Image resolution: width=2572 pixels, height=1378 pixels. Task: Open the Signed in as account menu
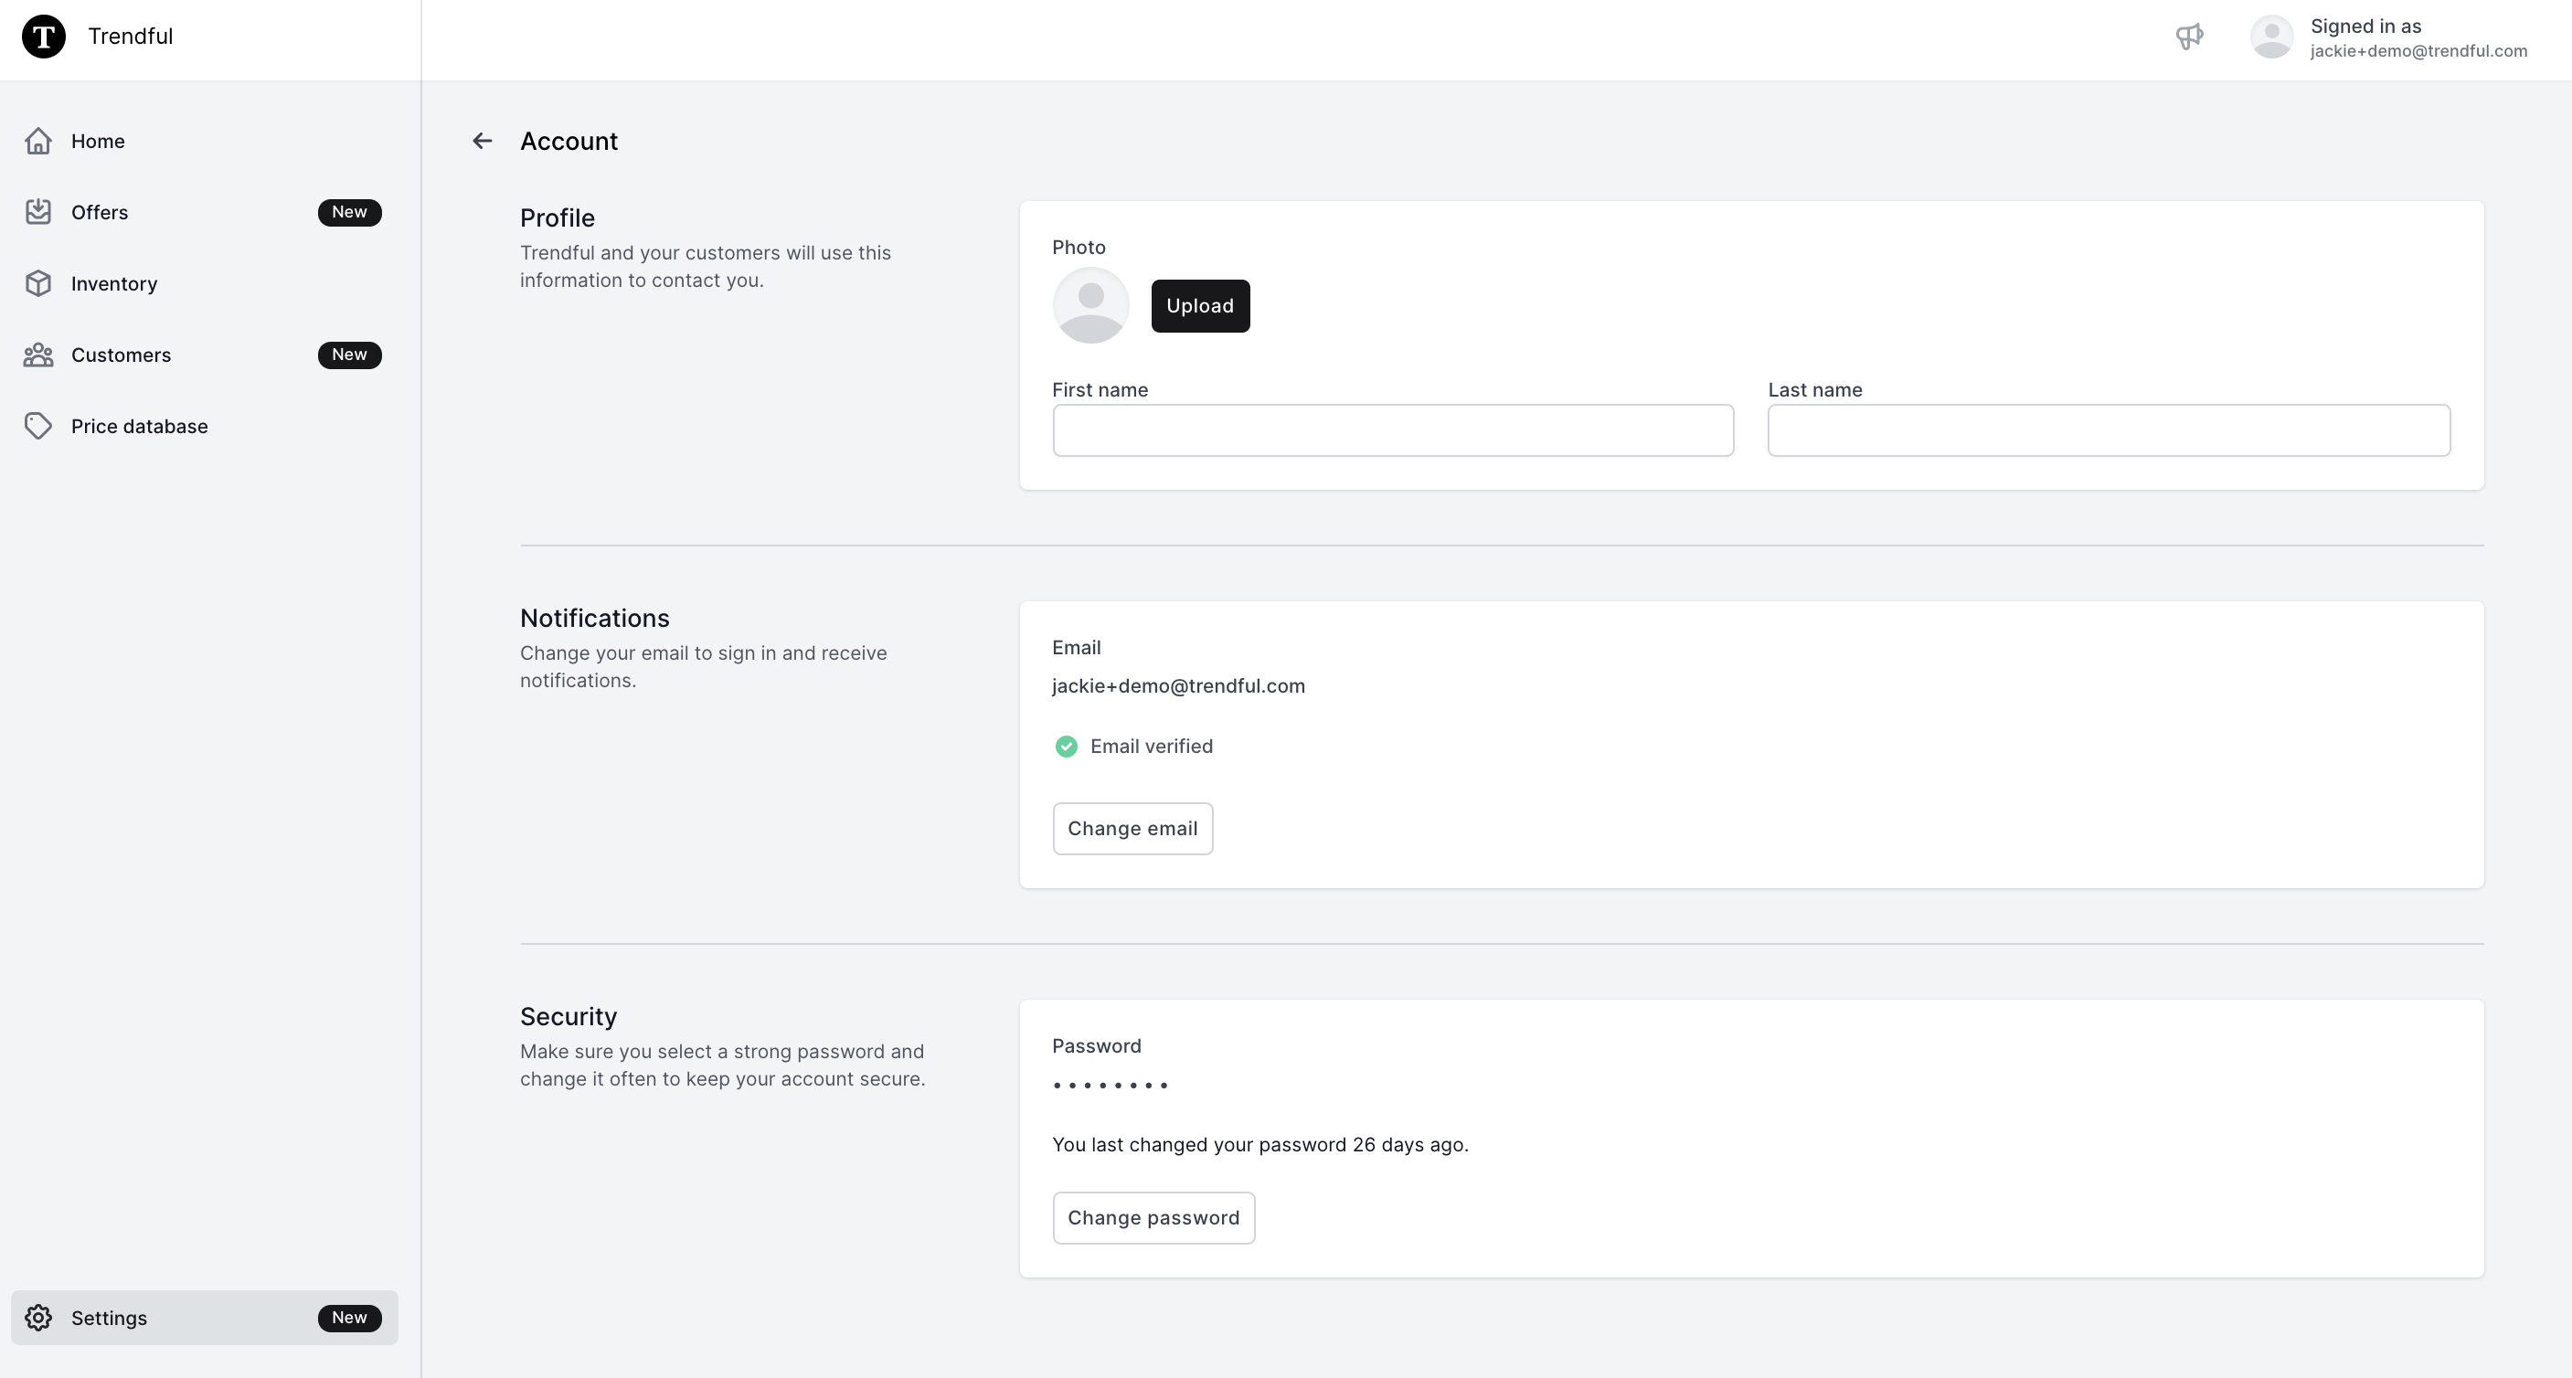click(2388, 38)
